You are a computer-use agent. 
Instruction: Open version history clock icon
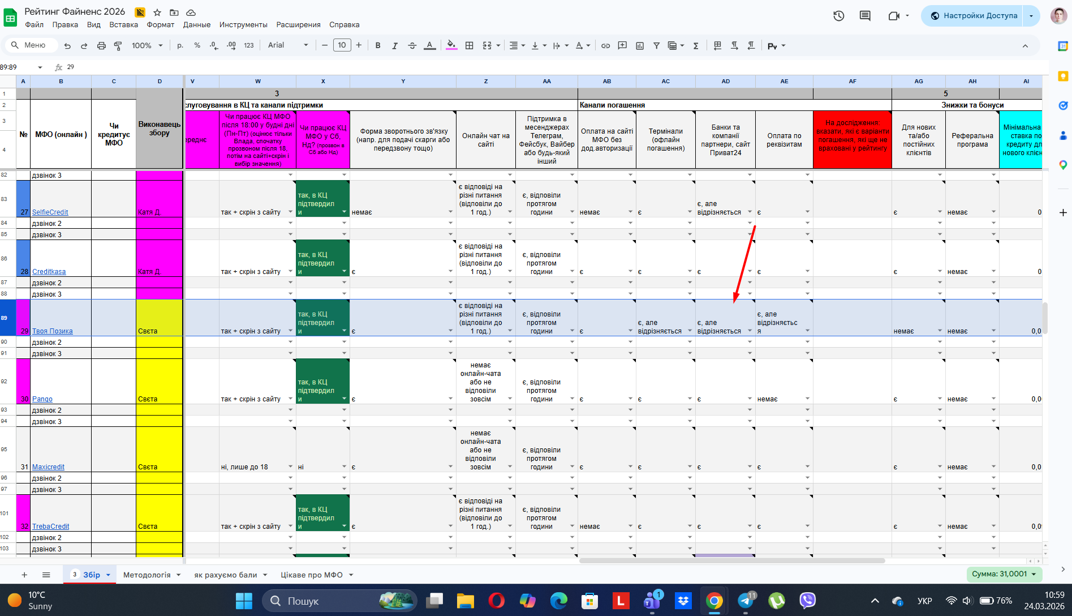tap(838, 16)
